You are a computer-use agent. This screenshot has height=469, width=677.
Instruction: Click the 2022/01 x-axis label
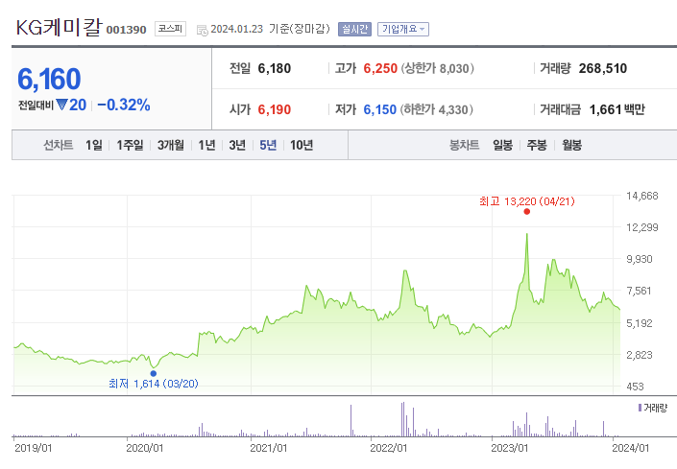[388, 448]
